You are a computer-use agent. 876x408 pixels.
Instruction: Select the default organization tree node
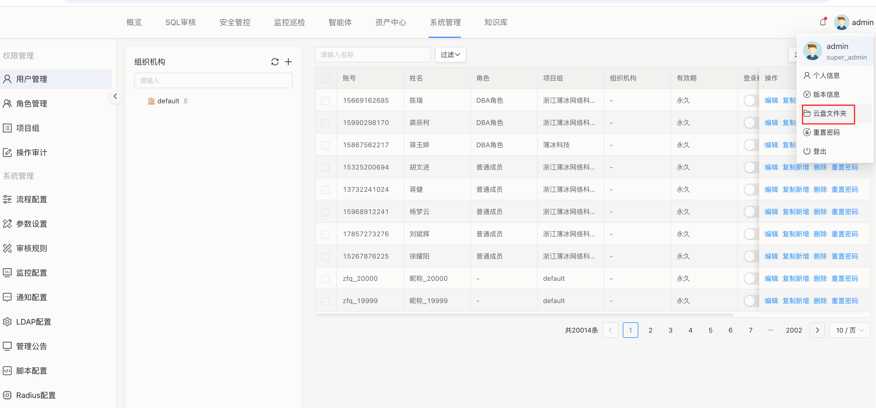coord(168,101)
